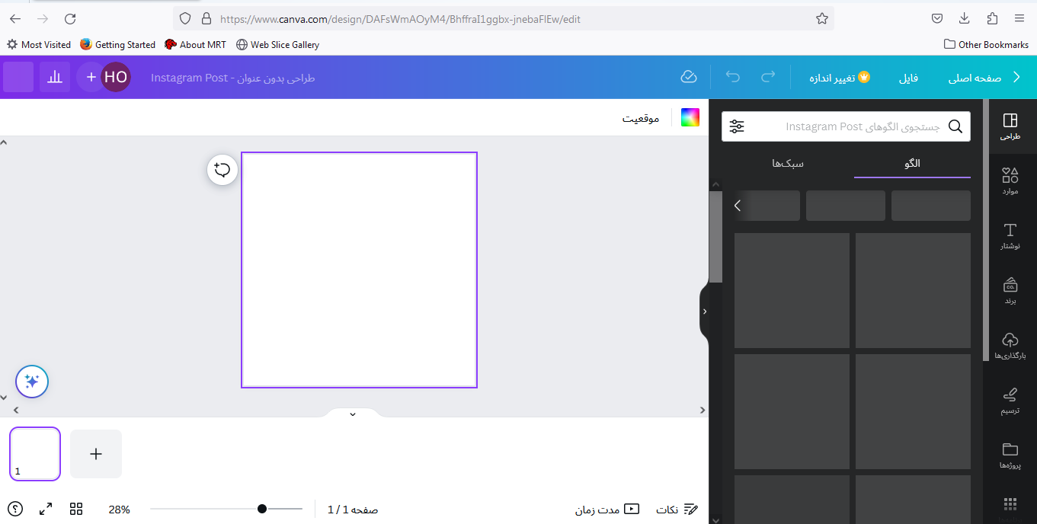Viewport: 1037px width, 524px height.
Task: Open the Duration (مدت زمان) control
Action: click(x=607, y=509)
